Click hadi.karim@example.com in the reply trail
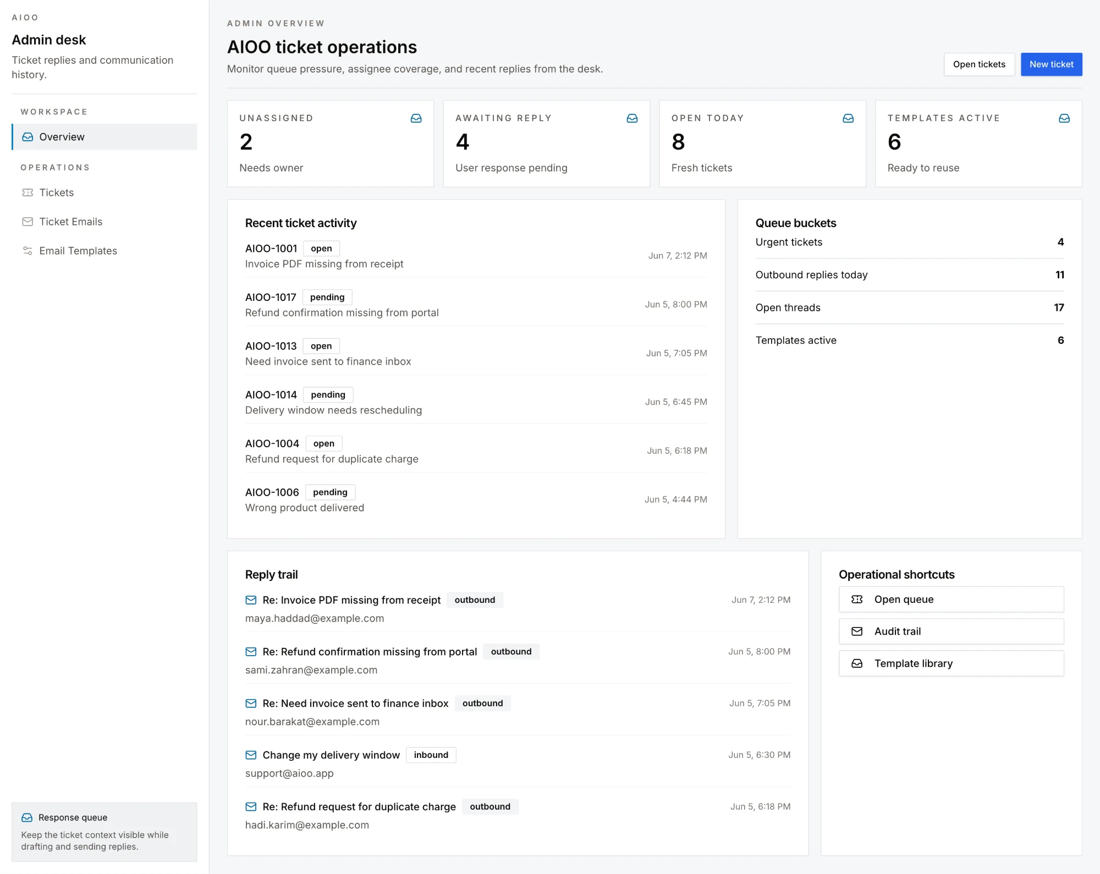Image resolution: width=1100 pixels, height=874 pixels. coord(307,826)
